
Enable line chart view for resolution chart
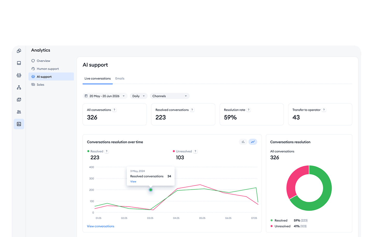[253, 142]
